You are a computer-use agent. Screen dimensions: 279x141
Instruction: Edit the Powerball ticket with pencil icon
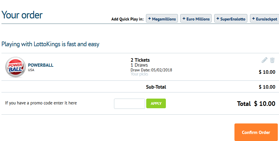[x=264, y=60]
